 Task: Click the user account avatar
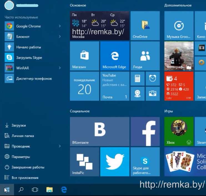point(9,5)
